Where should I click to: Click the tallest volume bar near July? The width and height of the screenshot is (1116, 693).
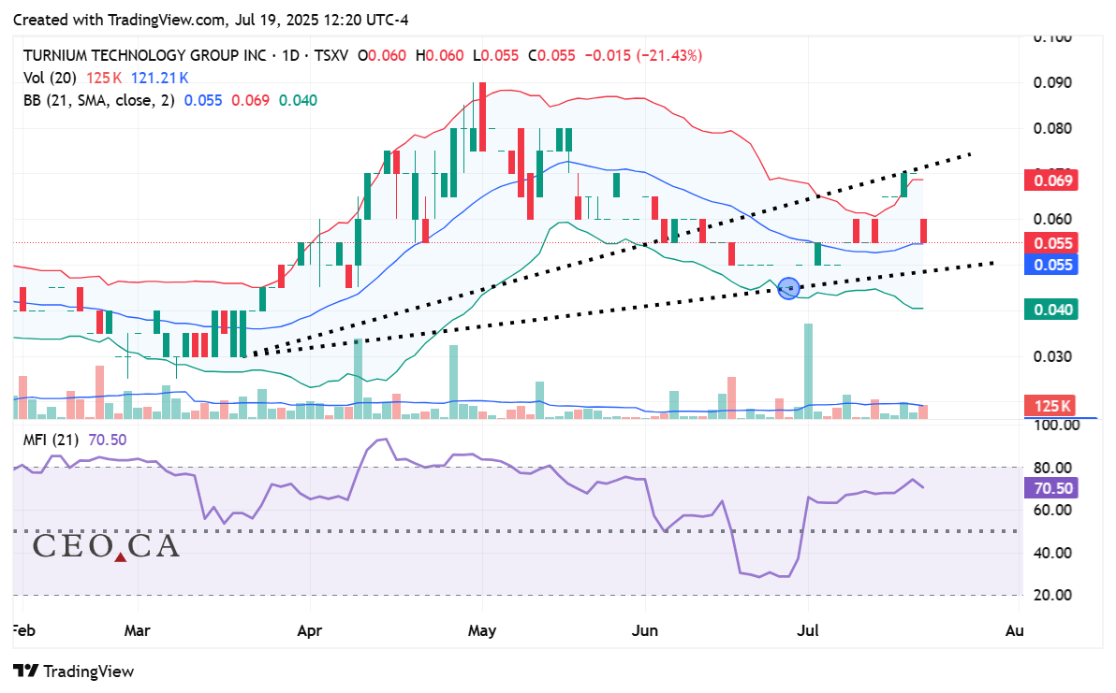coord(809,371)
